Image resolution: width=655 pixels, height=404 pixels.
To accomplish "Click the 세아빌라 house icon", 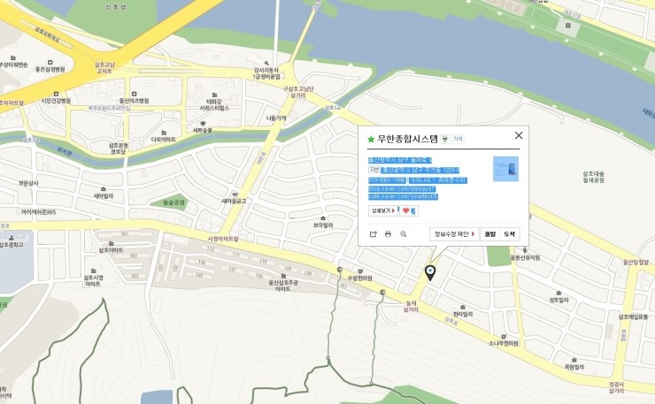I will 104,189.
